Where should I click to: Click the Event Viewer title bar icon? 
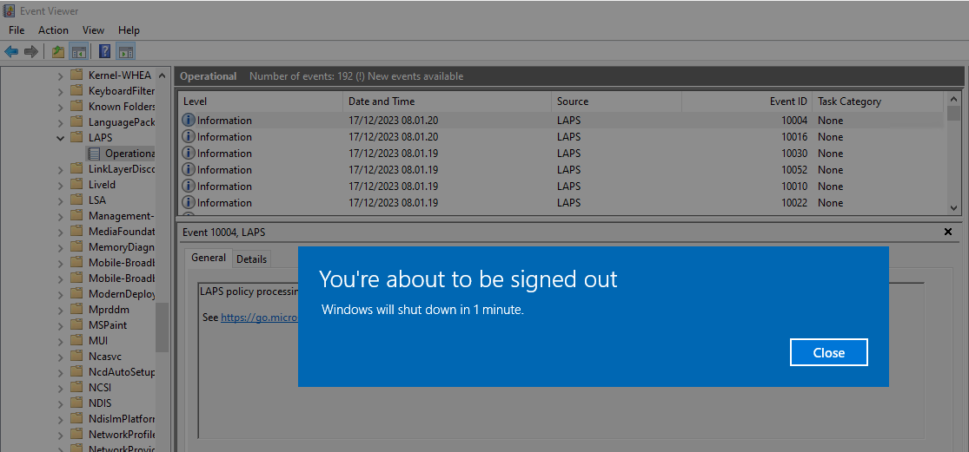[x=10, y=10]
